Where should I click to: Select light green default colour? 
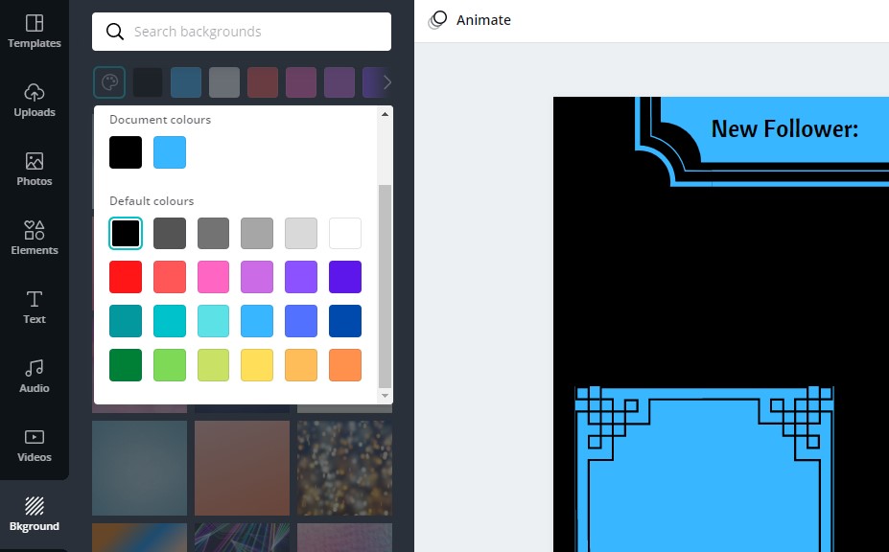coord(170,364)
